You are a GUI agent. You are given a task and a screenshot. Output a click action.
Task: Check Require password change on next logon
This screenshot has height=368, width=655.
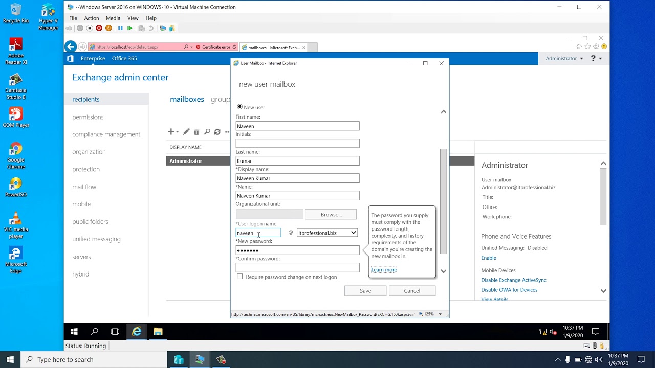(x=239, y=277)
